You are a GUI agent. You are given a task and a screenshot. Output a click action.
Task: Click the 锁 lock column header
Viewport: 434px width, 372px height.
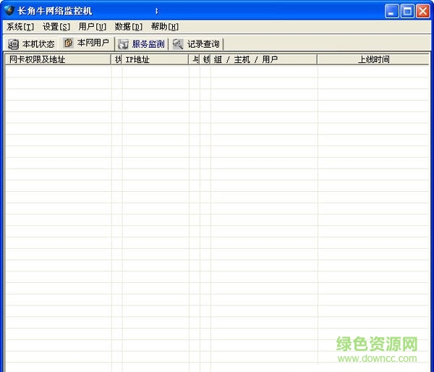pyautogui.click(x=205, y=59)
